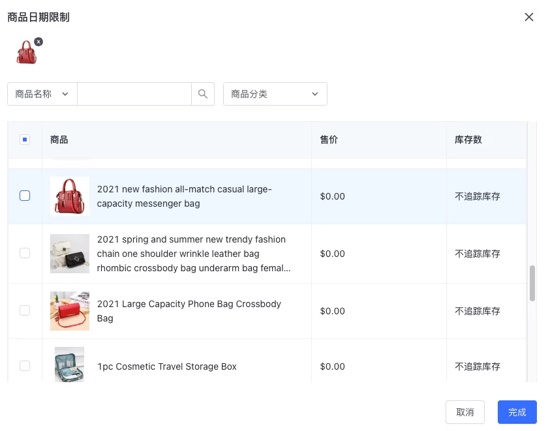Viewport: 548px width, 431px height.
Task: Close the 商品日期限制 dialog
Action: point(529,17)
